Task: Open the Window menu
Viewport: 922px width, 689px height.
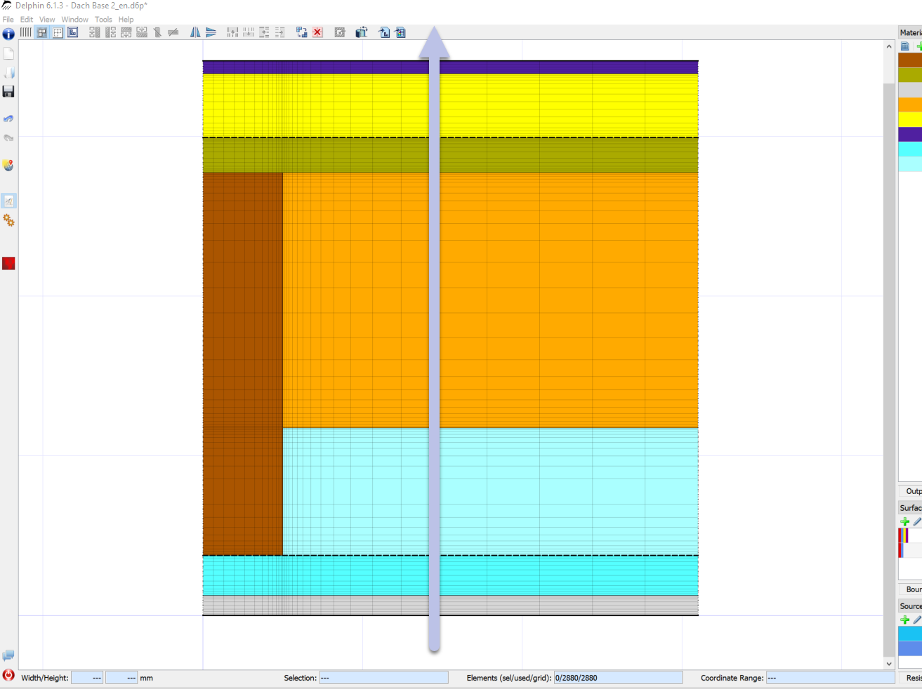Action: pyautogui.click(x=74, y=20)
